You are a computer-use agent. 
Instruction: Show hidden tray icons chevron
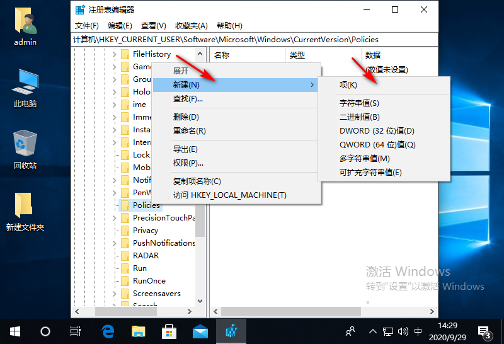(x=372, y=331)
